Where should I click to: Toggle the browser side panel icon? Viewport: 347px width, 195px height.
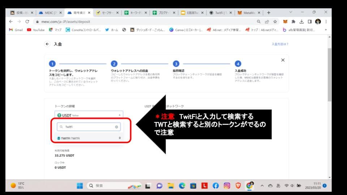[310, 21]
